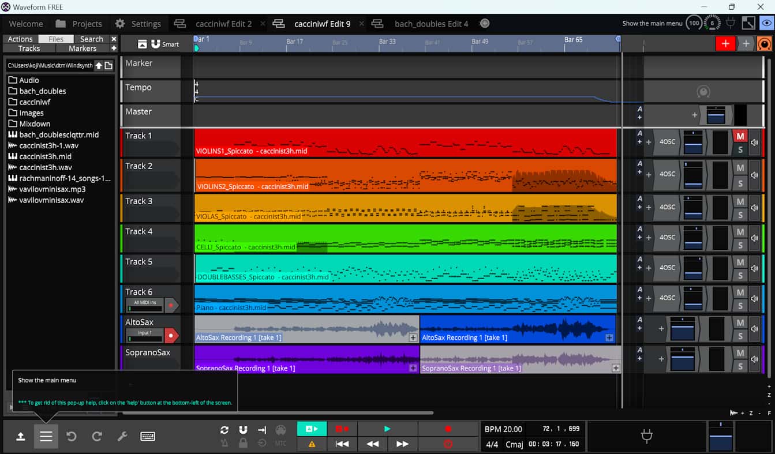This screenshot has height=454, width=775.
Task: Open the Input 1 selector on the AltoSax track
Action: 144,332
